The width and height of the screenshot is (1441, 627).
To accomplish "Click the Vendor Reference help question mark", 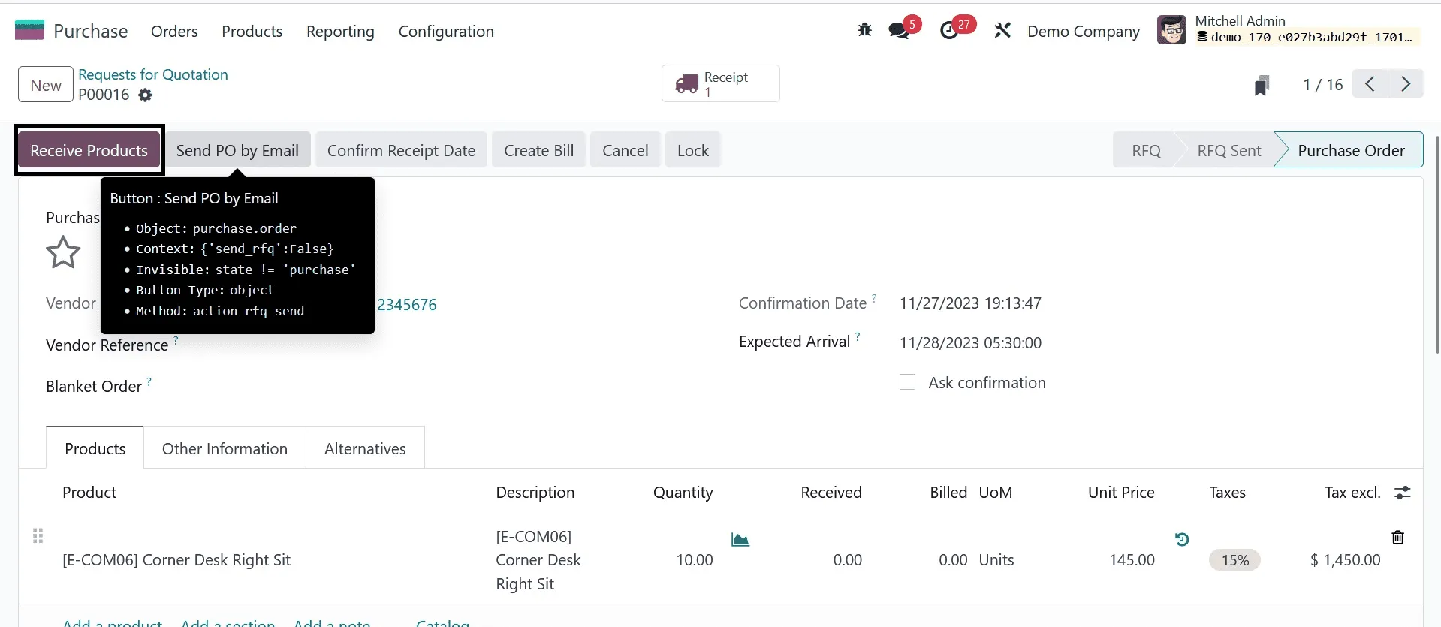I will (176, 339).
